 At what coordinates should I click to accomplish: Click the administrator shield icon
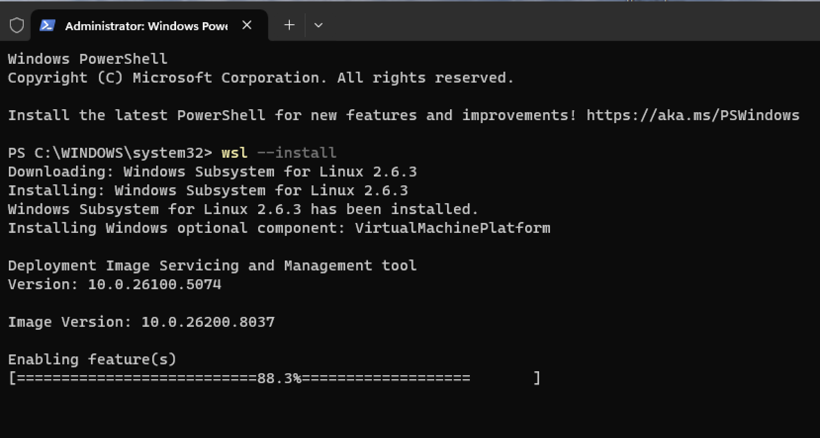(x=17, y=25)
